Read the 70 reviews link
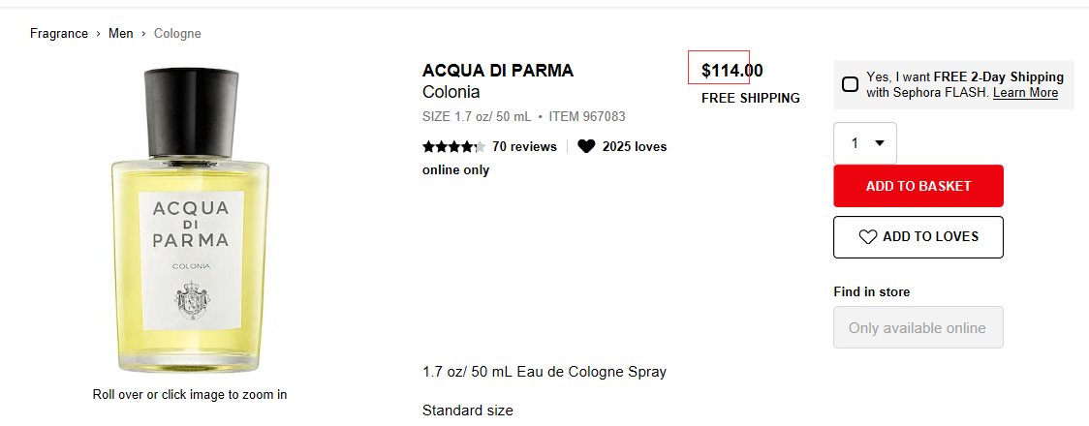This screenshot has height=426, width=1089. click(524, 147)
